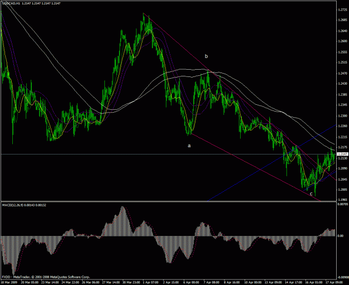Click the current price tag 1.2147
The height and width of the screenshot is (285, 349).
pyautogui.click(x=343, y=154)
